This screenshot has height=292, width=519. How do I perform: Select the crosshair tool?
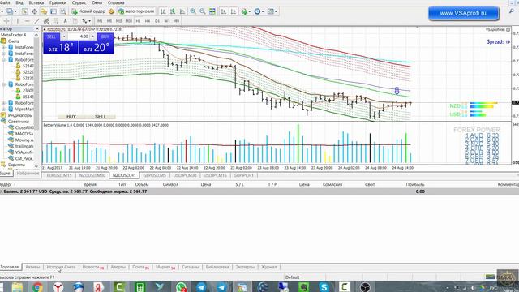click(6, 21)
